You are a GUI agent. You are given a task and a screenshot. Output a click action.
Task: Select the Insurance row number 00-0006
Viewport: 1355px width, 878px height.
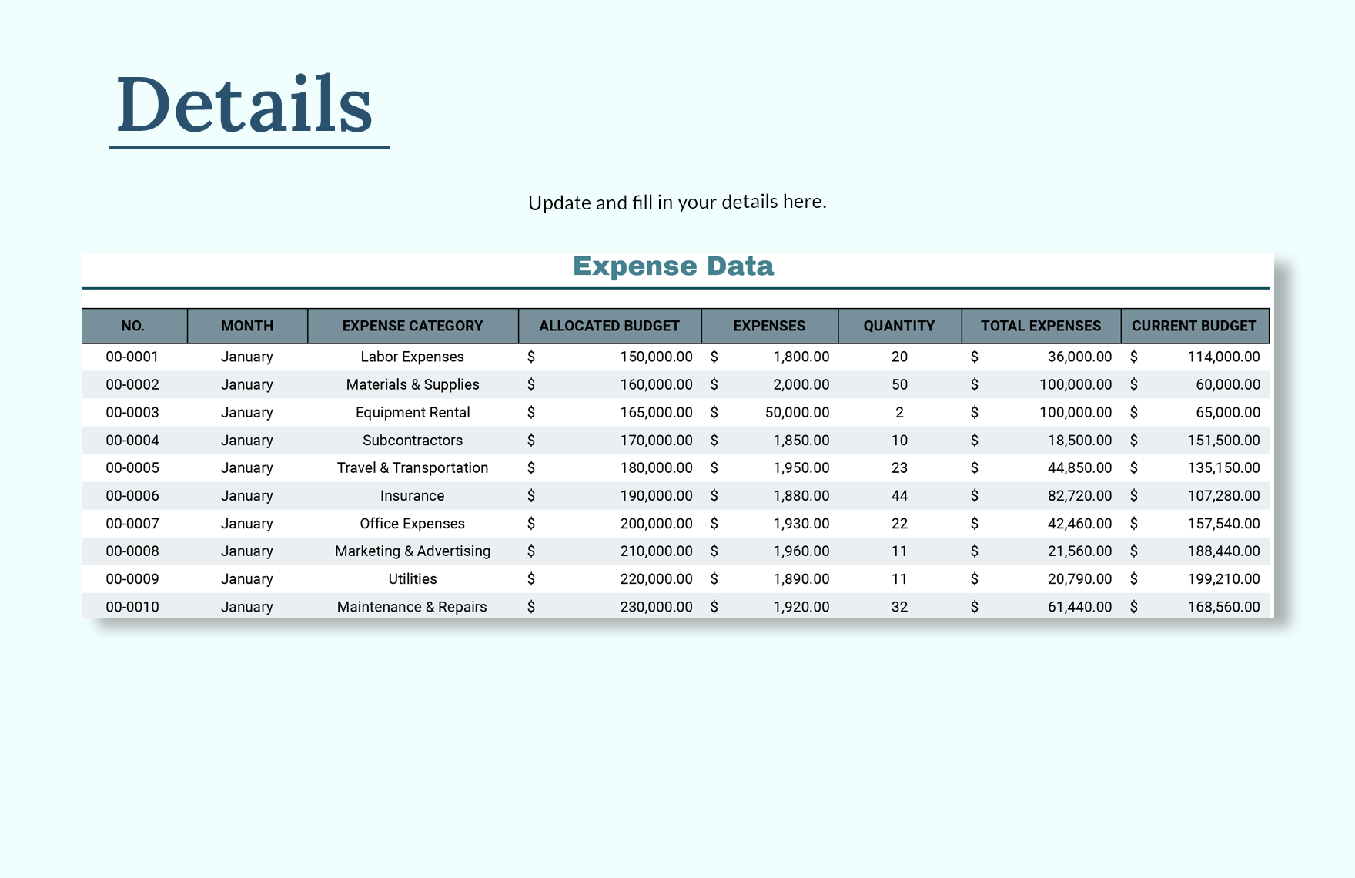click(x=133, y=495)
